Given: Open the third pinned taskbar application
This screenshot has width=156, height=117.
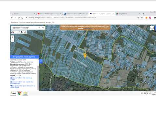Looking at the screenshot, I should coord(25,93).
